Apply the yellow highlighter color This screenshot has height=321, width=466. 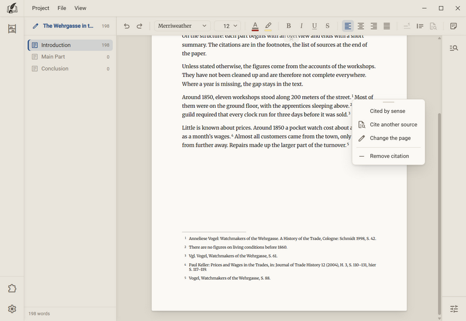[x=268, y=26]
